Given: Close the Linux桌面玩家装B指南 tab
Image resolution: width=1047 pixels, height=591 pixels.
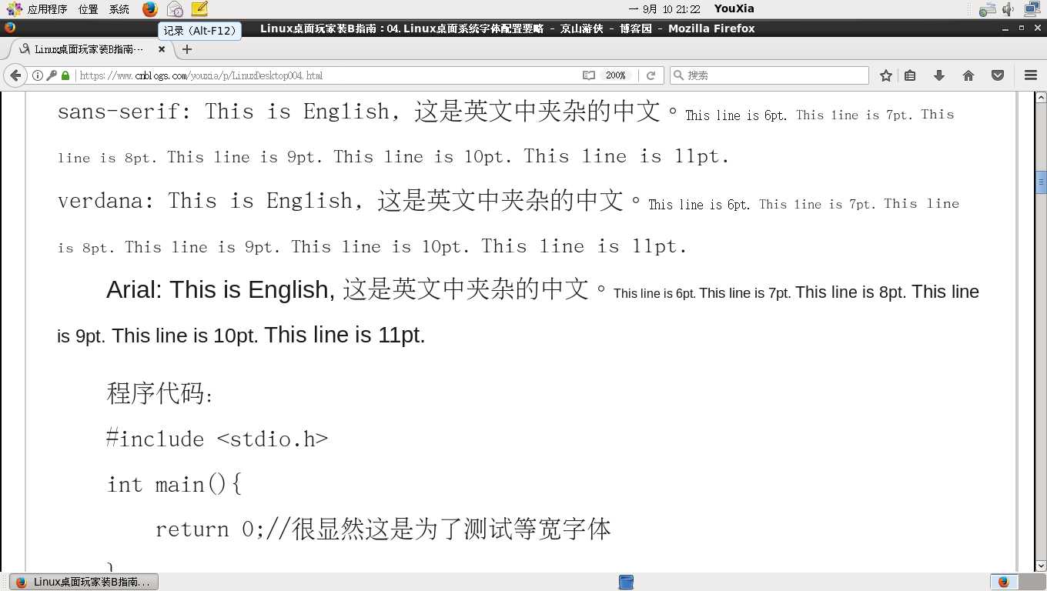Looking at the screenshot, I should point(162,49).
